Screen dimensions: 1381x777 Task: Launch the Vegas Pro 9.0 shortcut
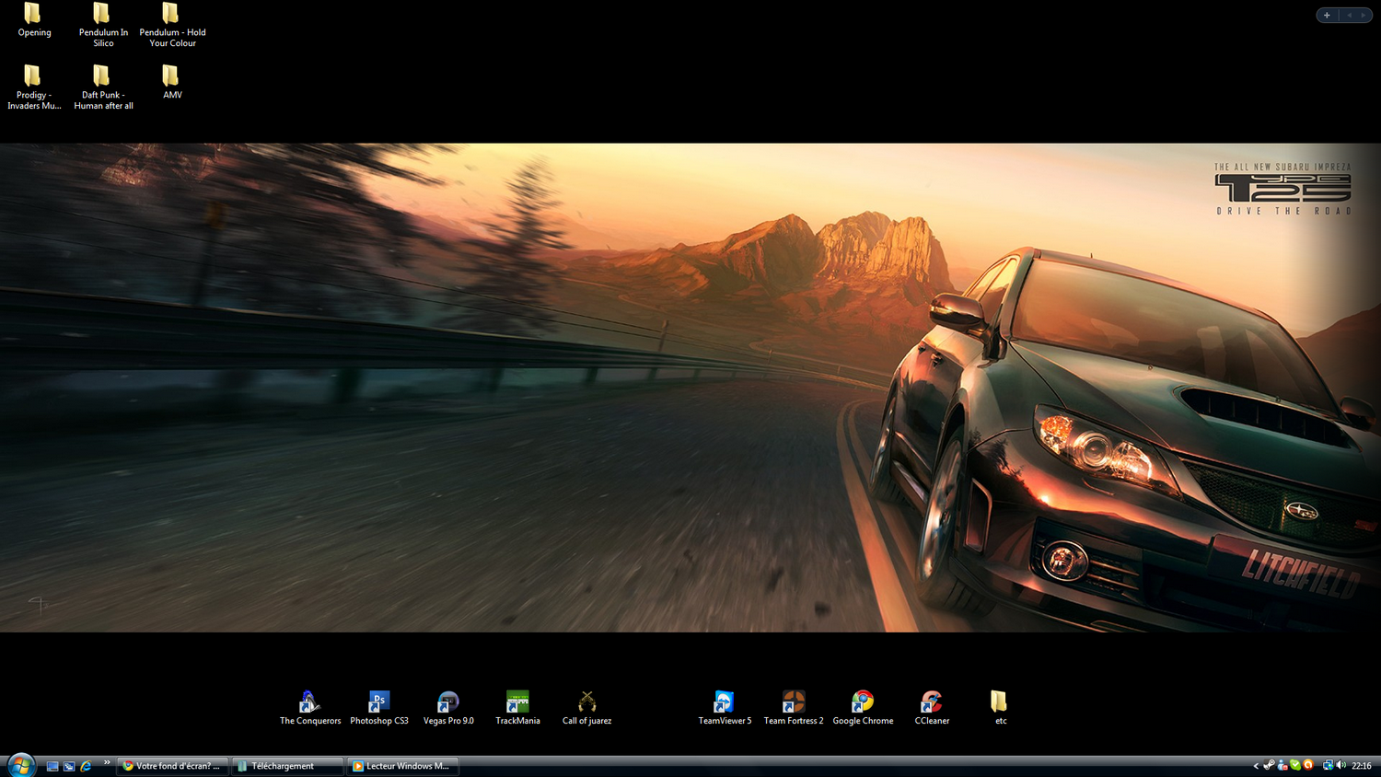[448, 708]
